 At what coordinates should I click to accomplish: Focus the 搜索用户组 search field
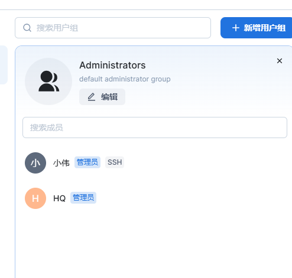(113, 28)
